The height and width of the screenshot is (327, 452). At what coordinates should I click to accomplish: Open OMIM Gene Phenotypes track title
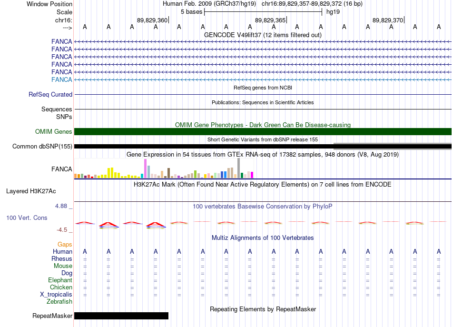click(x=263, y=125)
